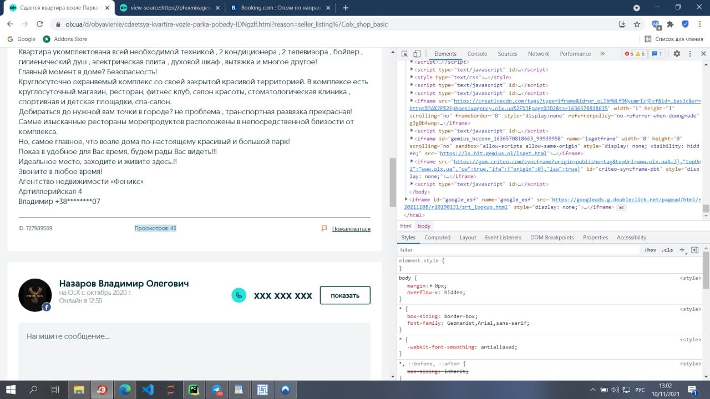Click the overflow-x hidden property value
Image resolution: width=710 pixels, height=399 pixels.
[454, 292]
